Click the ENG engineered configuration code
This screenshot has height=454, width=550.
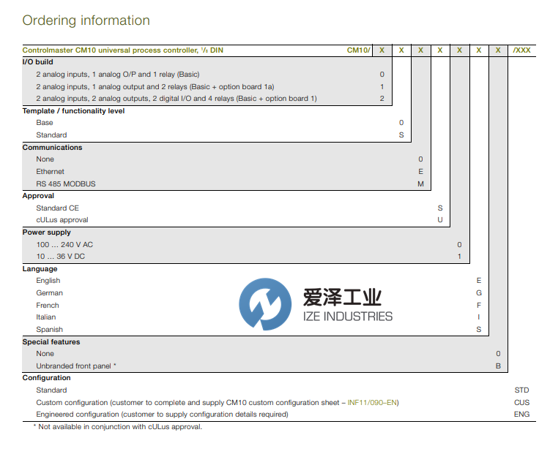tap(521, 415)
